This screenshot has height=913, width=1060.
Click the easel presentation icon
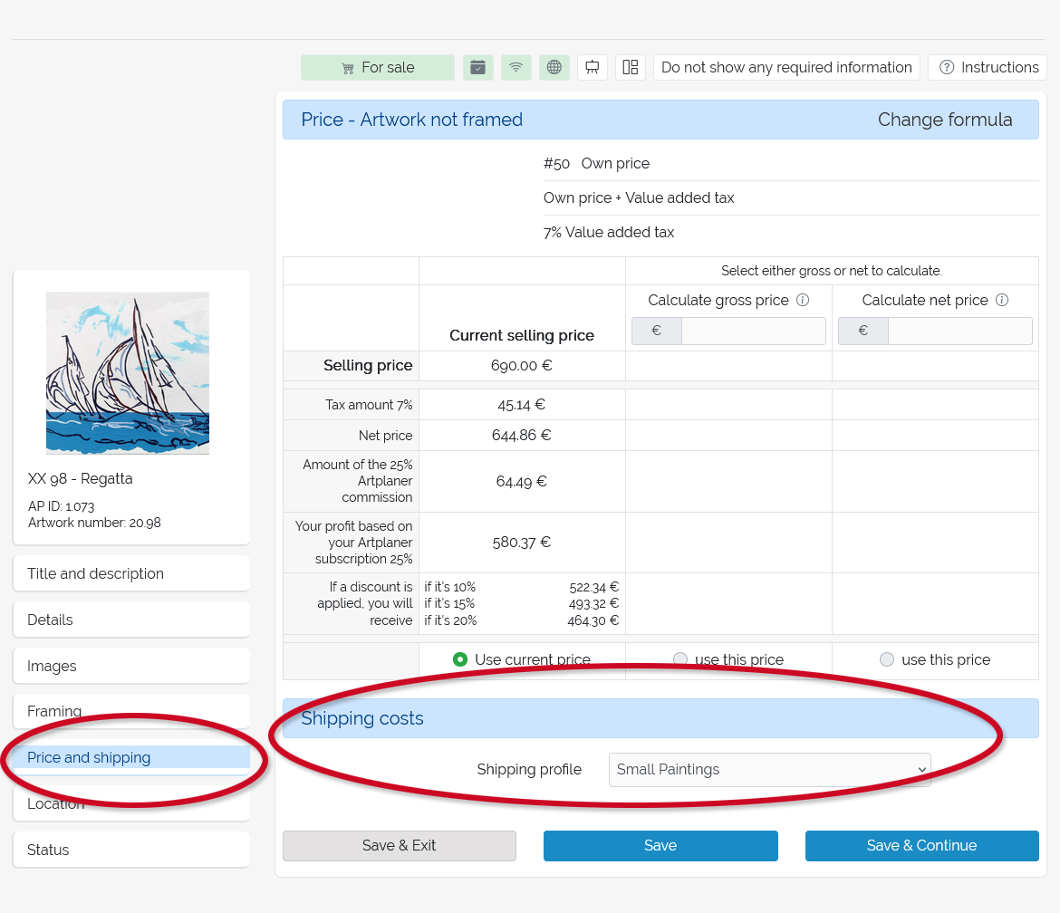593,68
